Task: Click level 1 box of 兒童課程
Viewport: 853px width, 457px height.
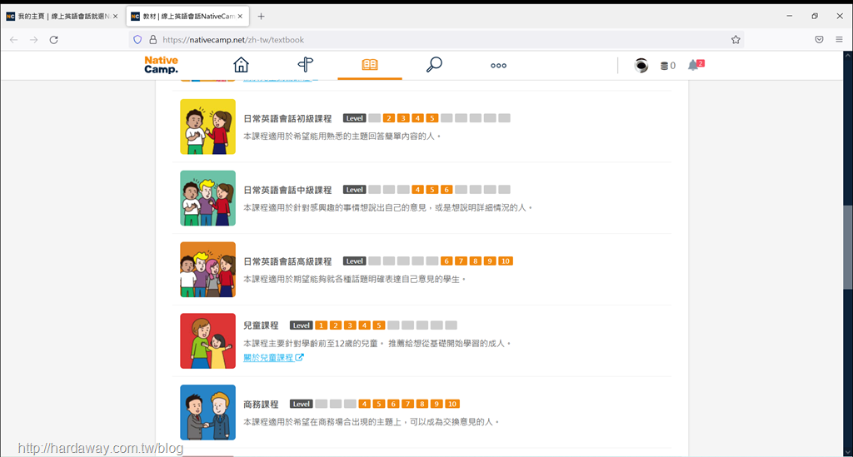Action: [x=321, y=325]
